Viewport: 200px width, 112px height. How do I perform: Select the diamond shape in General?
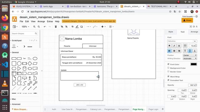[x=30, y=63]
